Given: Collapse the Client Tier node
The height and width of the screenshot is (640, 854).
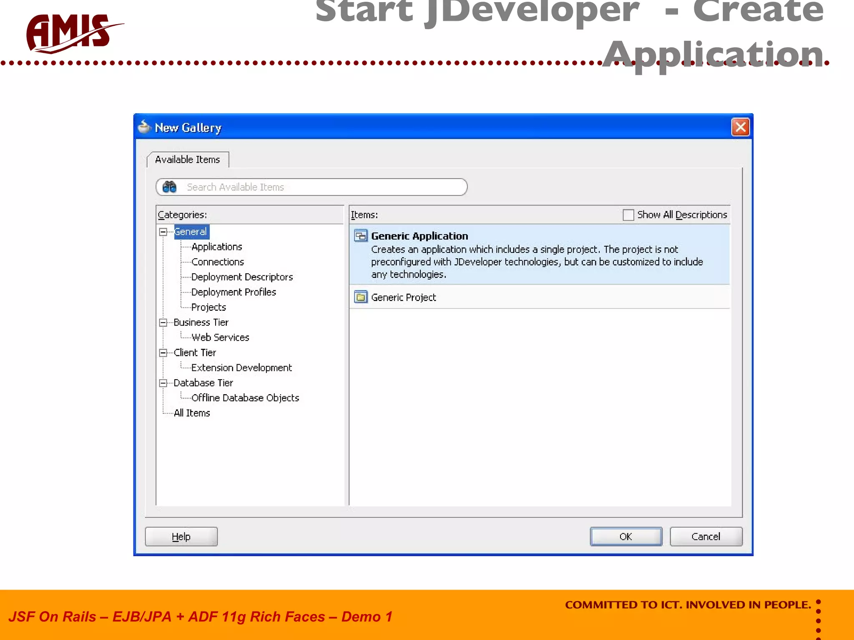Looking at the screenshot, I should 163,353.
